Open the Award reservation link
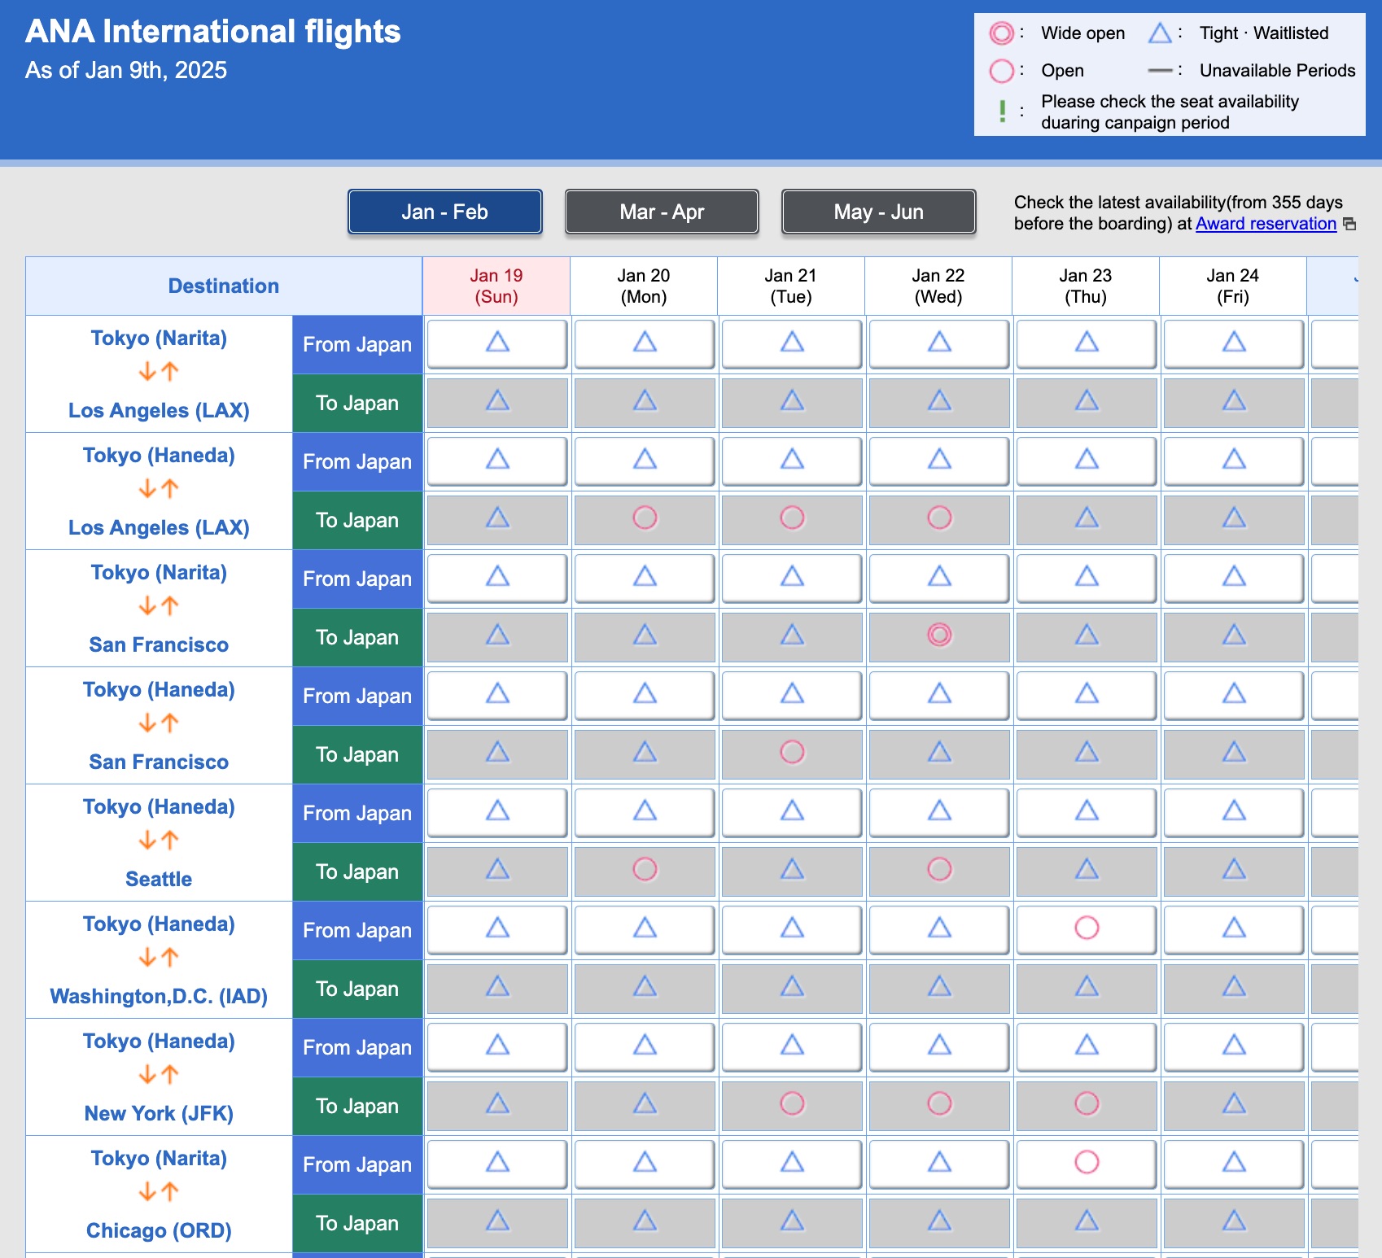 coord(1264,223)
